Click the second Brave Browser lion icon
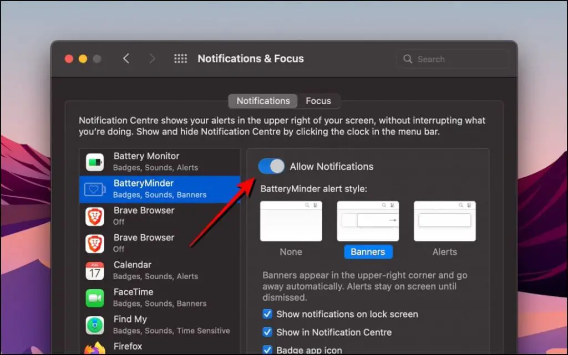This screenshot has width=568, height=355. click(x=95, y=243)
